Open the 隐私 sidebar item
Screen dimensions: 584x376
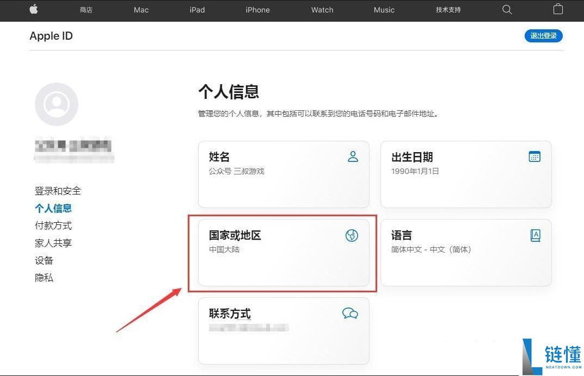coord(44,278)
